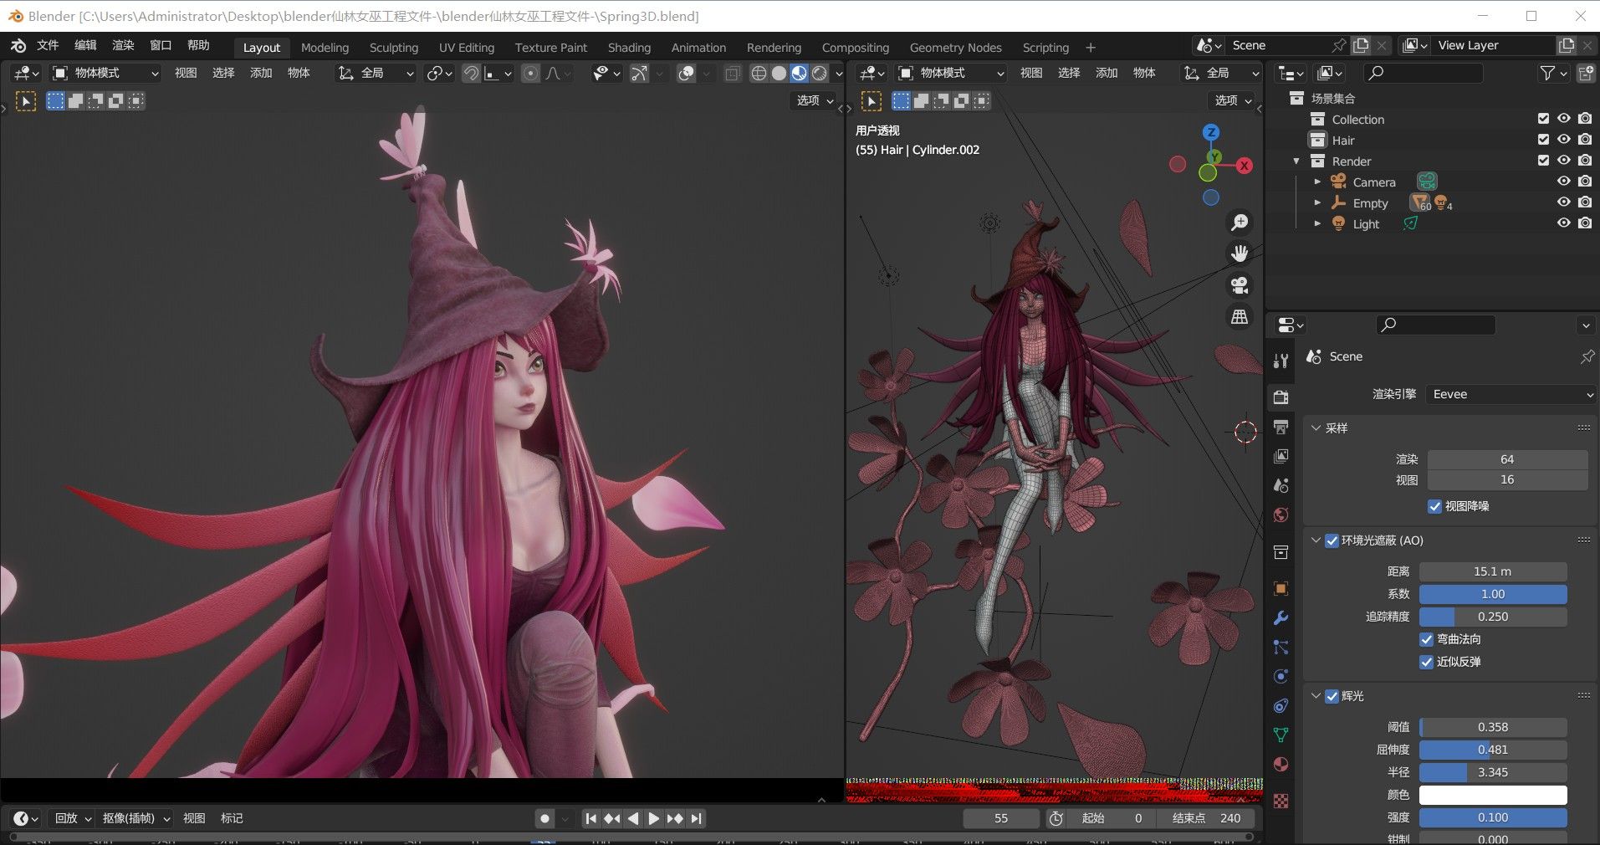Uncheck the 弯曲法向 option
This screenshot has height=845, width=1600.
tap(1427, 639)
